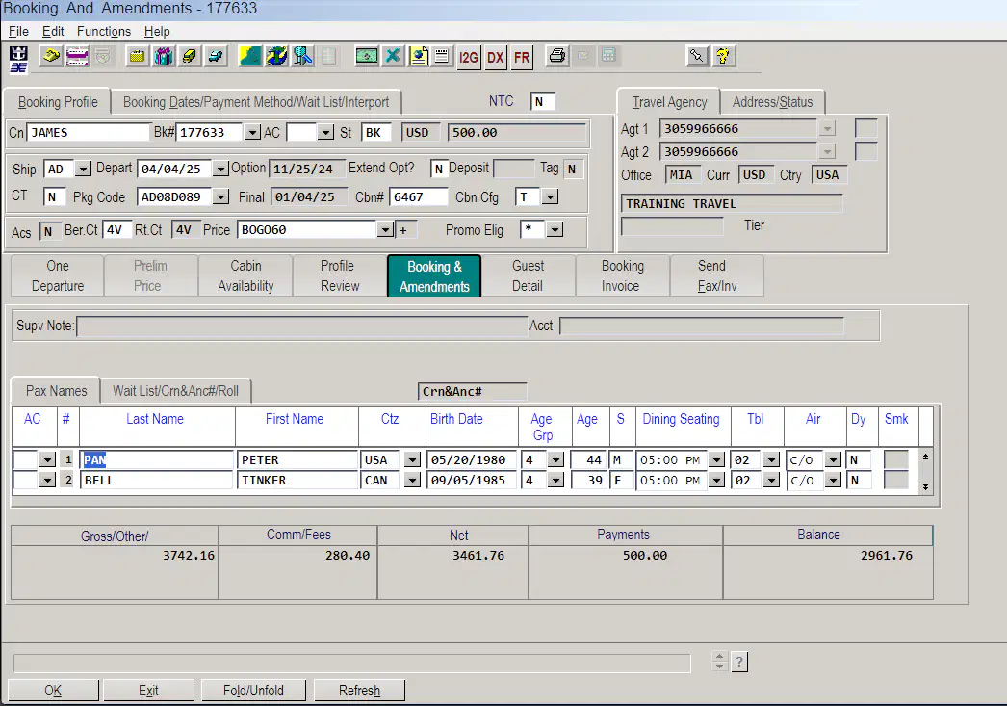Viewport: 1007px width, 706px height.
Task: Open the Promo Elig dropdown
Action: [555, 230]
